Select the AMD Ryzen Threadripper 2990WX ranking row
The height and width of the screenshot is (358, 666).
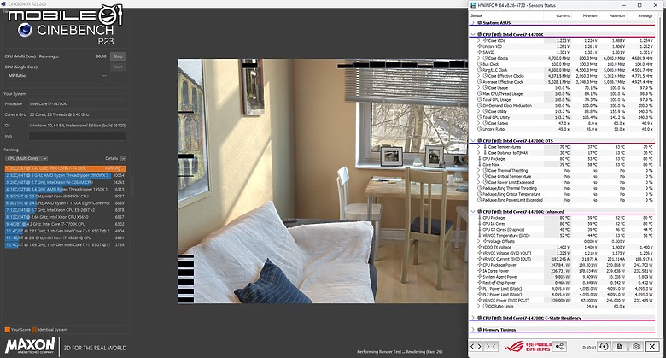pos(65,175)
